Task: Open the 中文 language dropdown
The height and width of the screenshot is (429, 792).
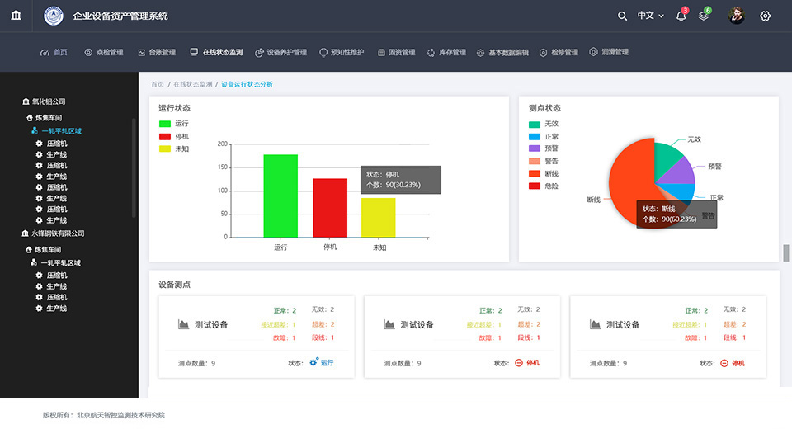Action: [650, 16]
